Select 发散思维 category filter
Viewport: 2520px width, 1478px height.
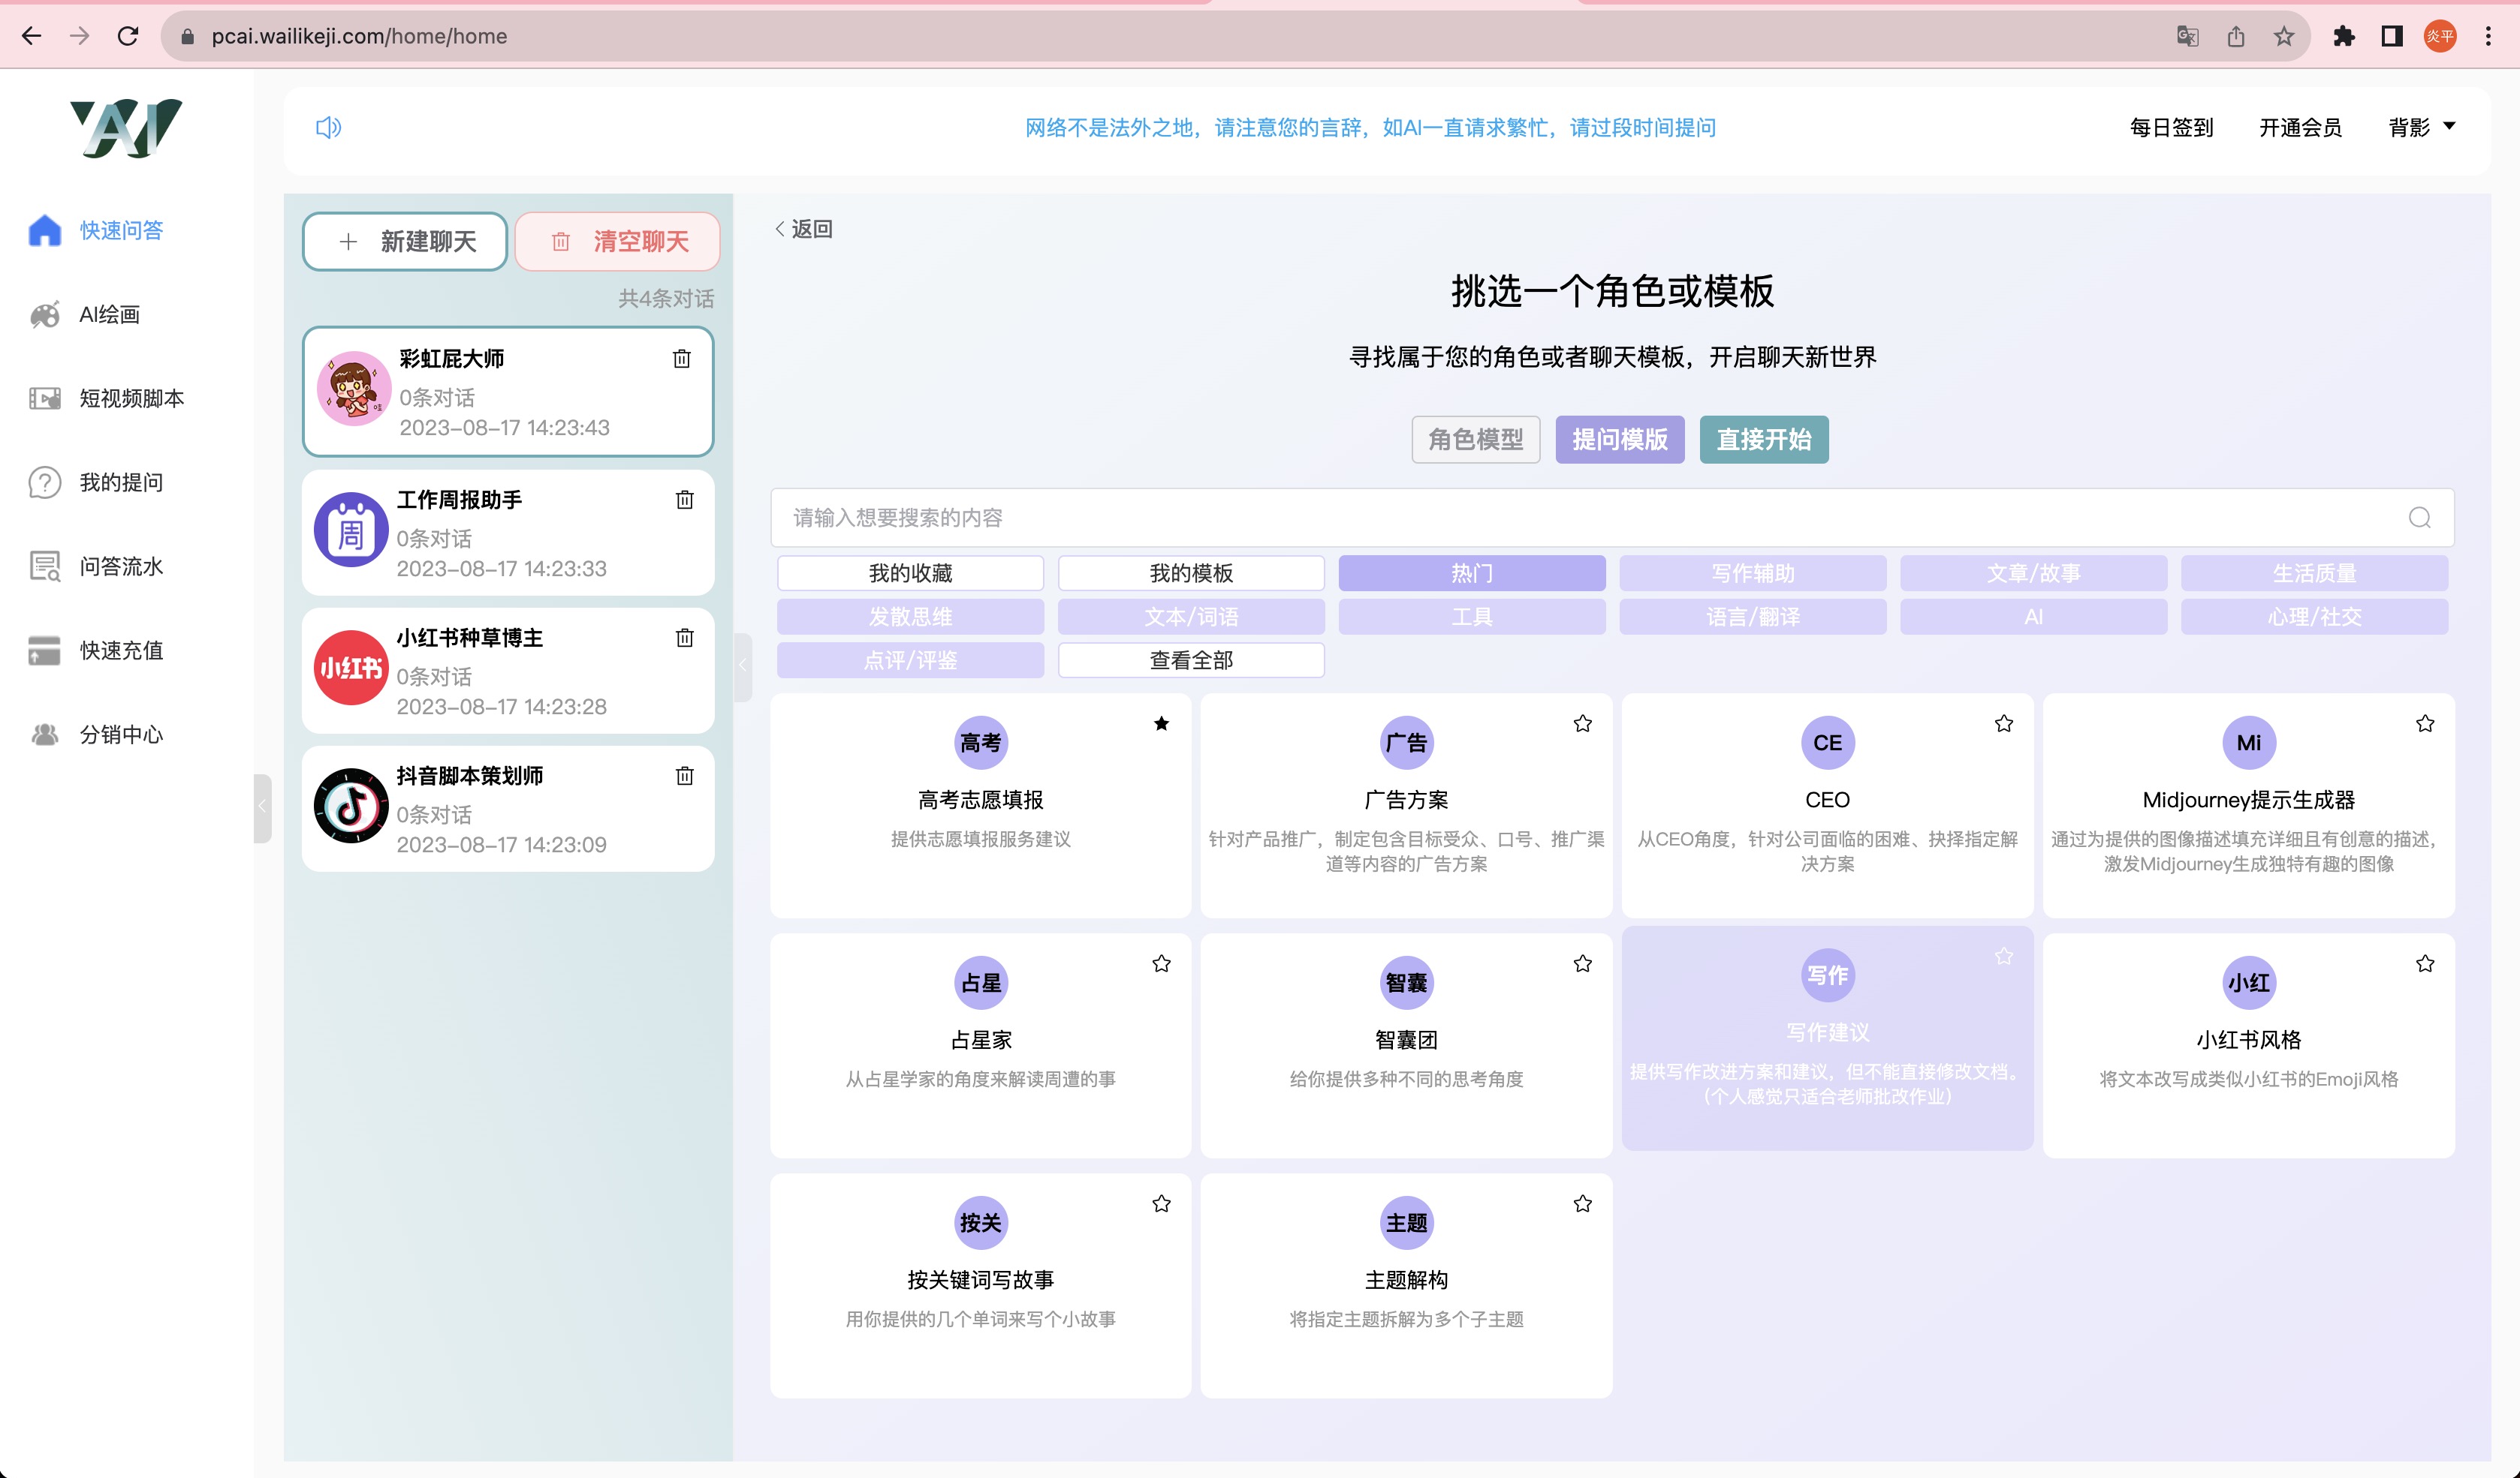point(911,617)
